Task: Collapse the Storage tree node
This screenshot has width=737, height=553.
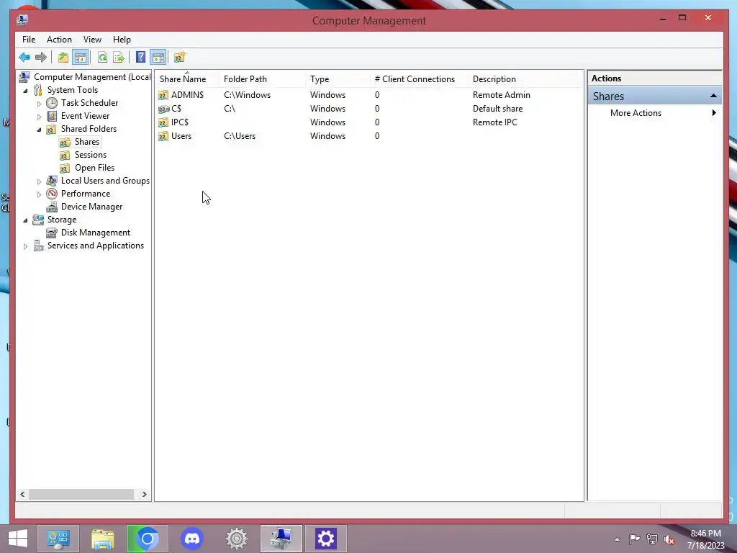Action: [x=25, y=220]
